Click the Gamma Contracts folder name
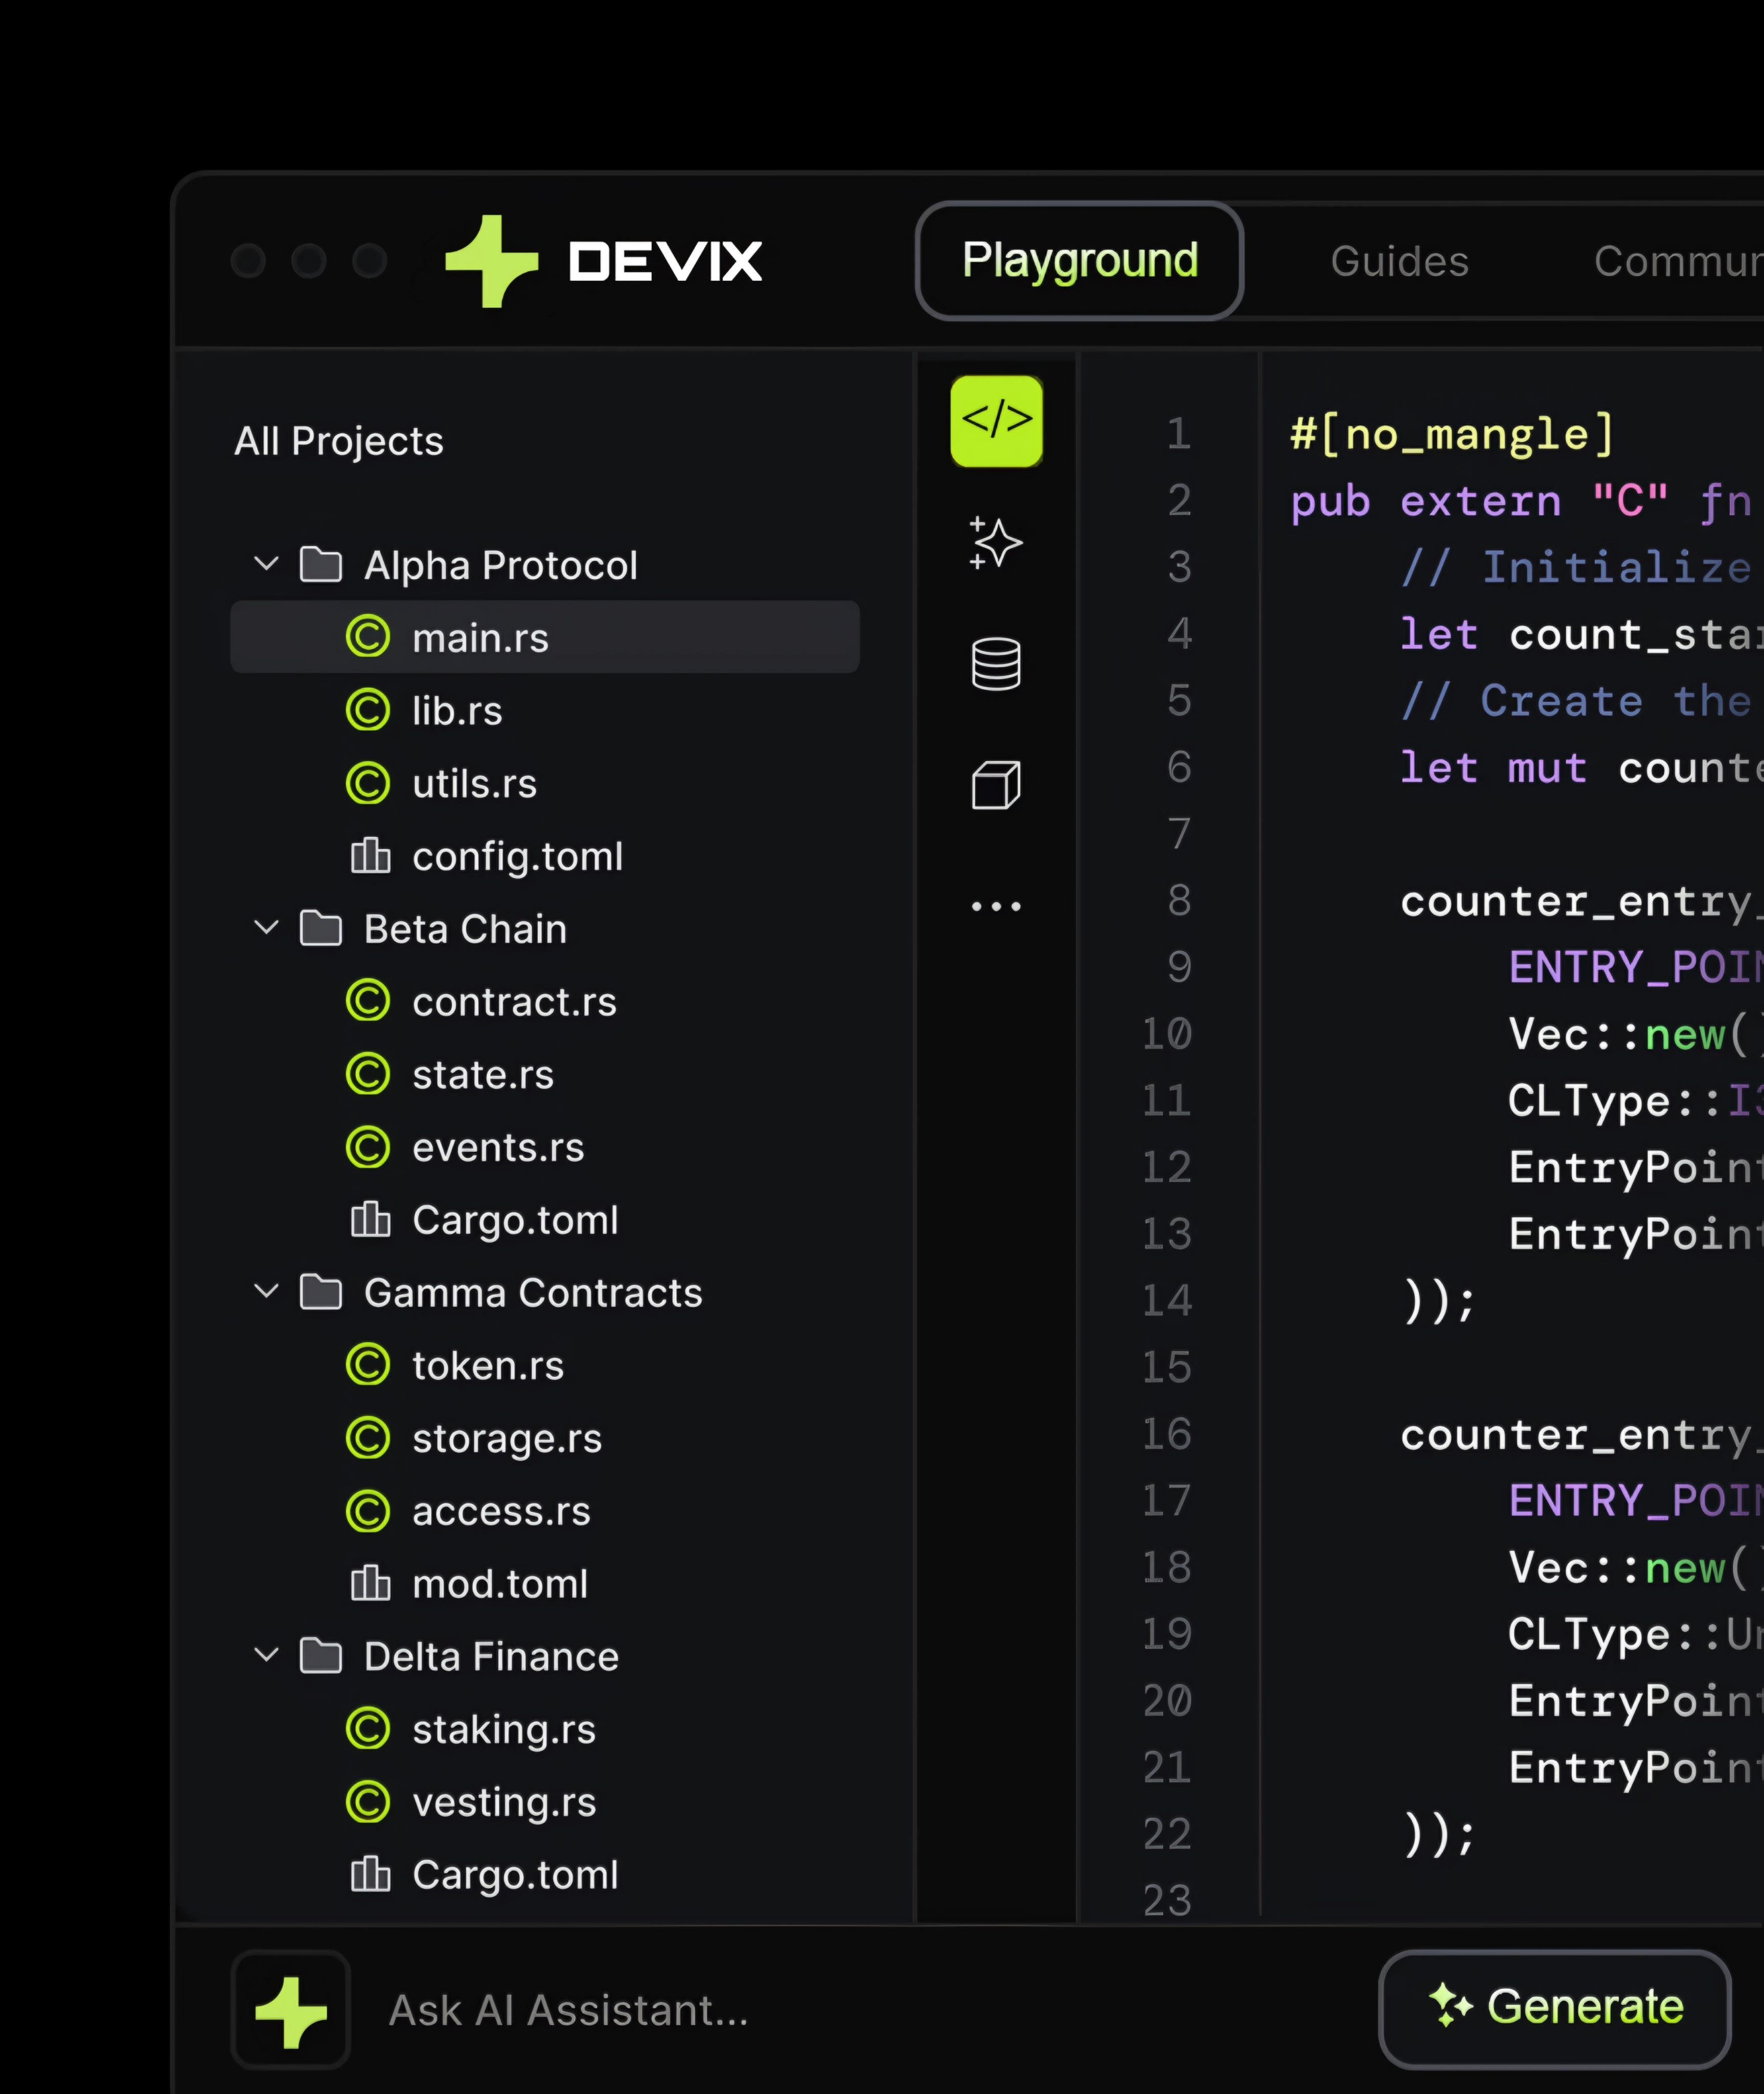1764x2094 pixels. click(x=533, y=1292)
